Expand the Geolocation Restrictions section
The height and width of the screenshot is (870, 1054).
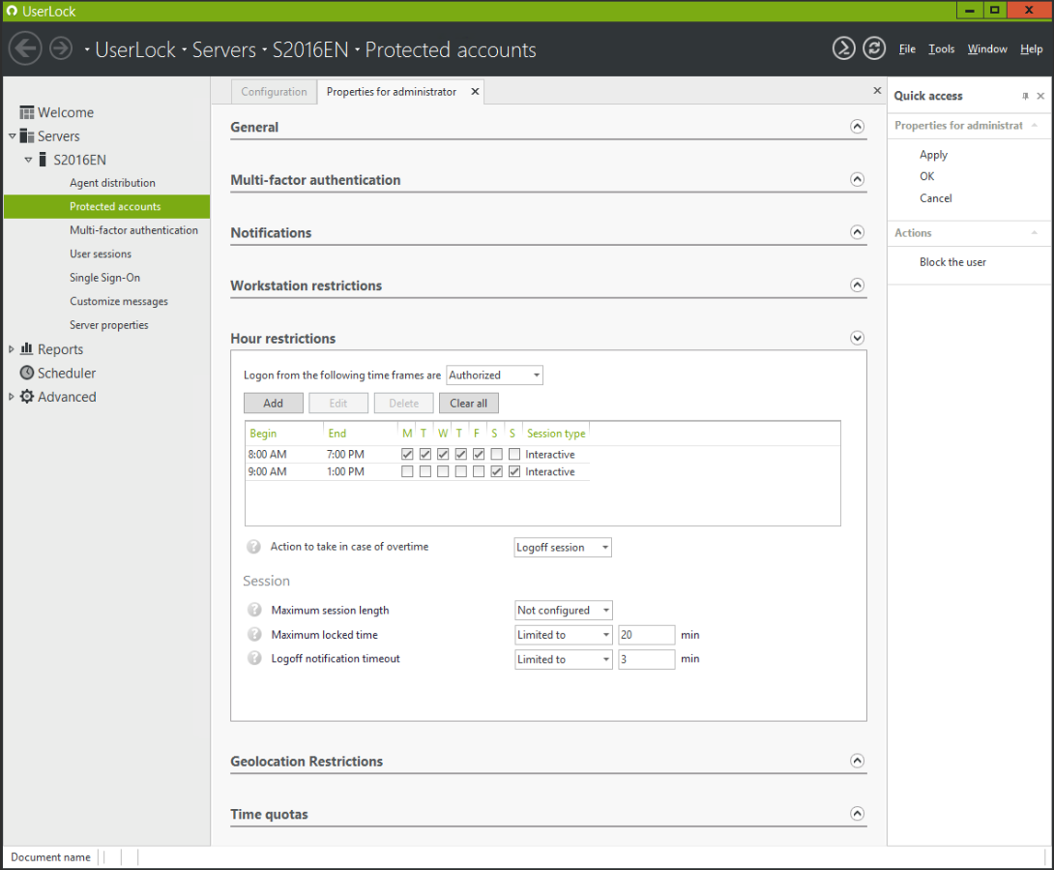tap(857, 761)
